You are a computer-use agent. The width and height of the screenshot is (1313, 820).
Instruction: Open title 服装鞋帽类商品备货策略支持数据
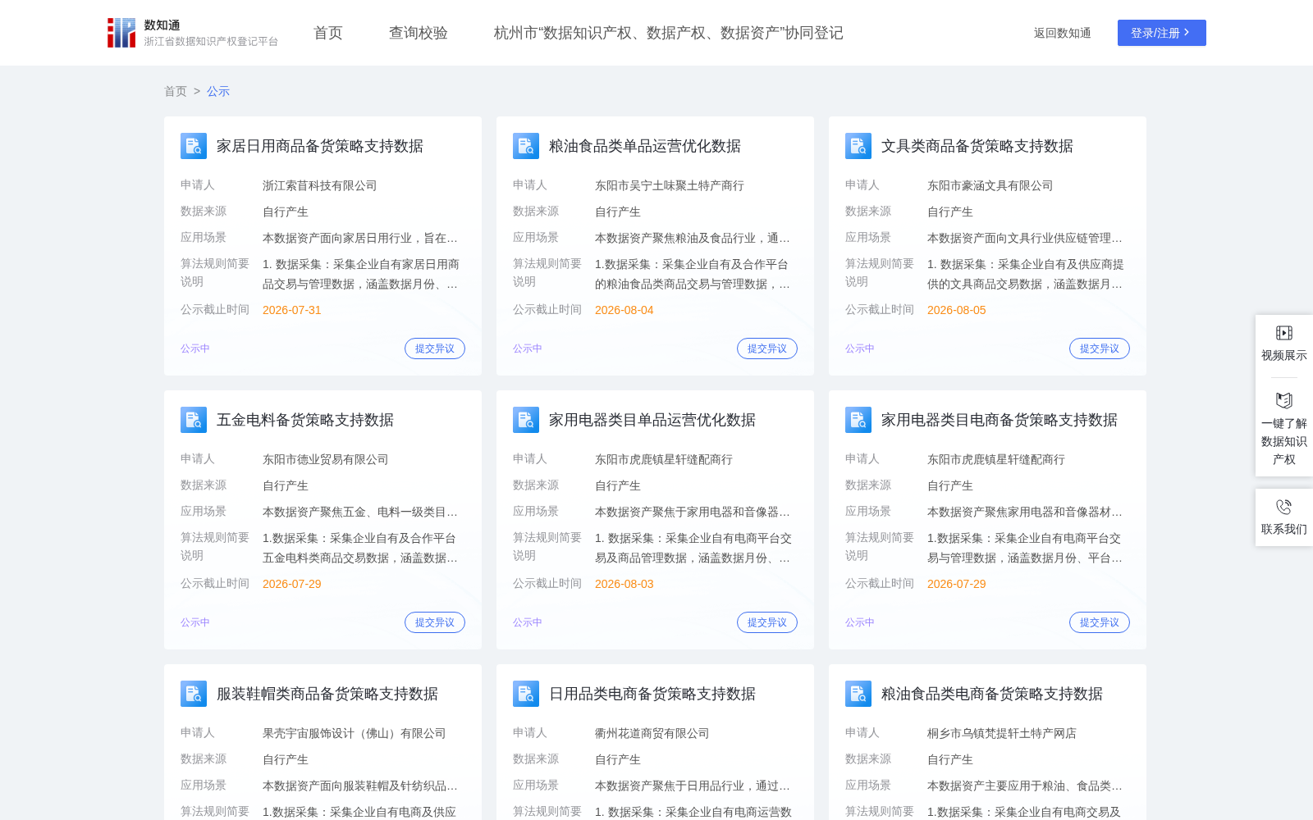click(327, 694)
